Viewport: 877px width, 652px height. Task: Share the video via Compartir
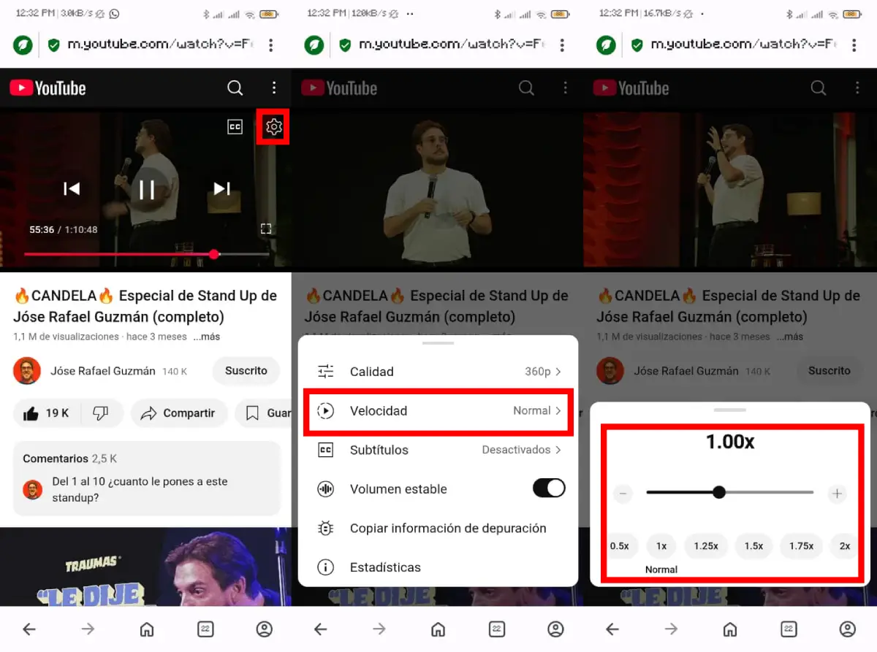point(178,413)
